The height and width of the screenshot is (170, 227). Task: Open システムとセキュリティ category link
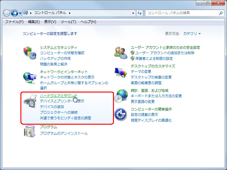coord(59,48)
